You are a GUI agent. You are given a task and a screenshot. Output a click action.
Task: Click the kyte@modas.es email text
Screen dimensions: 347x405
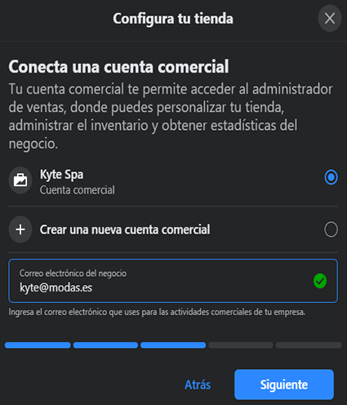[x=56, y=287]
